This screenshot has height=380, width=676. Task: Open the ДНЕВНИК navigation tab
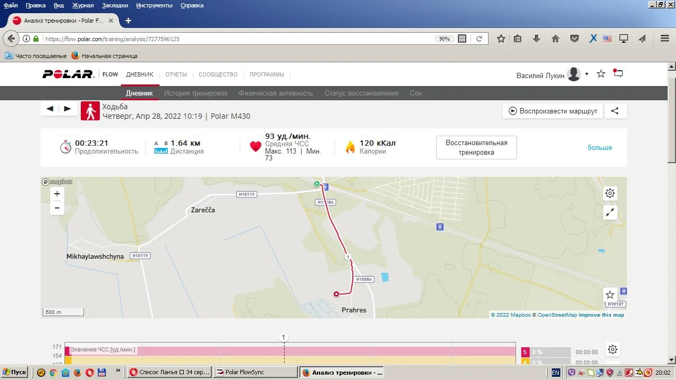[140, 74]
